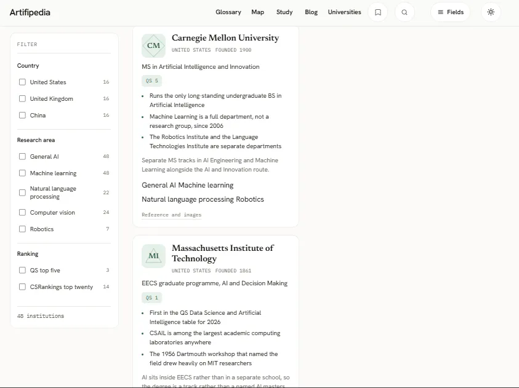Open the Glossary nav item
The height and width of the screenshot is (388, 519).
(228, 12)
